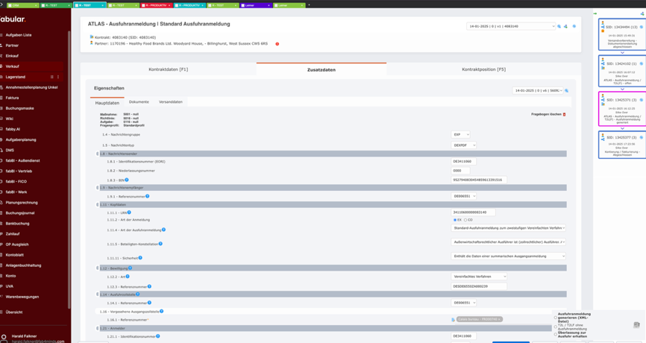Click the search icon beside Eigenschaften version dropdown
The height and width of the screenshot is (343, 646).
566,90
